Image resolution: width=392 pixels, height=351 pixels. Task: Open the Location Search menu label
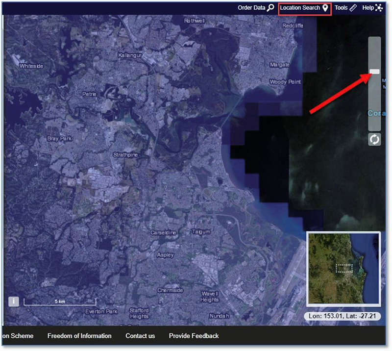point(300,8)
